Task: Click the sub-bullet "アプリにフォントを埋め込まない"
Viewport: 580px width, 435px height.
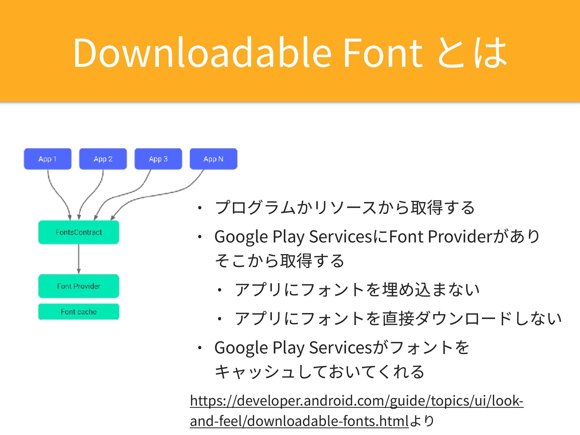Action: coord(357,289)
